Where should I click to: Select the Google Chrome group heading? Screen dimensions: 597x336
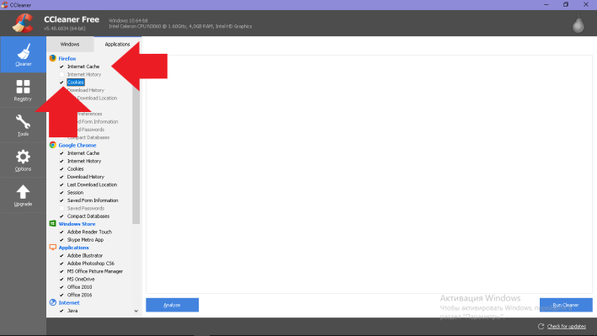point(77,145)
